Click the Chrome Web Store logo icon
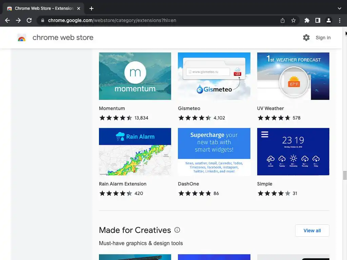This screenshot has width=347, height=260. pos(22,38)
